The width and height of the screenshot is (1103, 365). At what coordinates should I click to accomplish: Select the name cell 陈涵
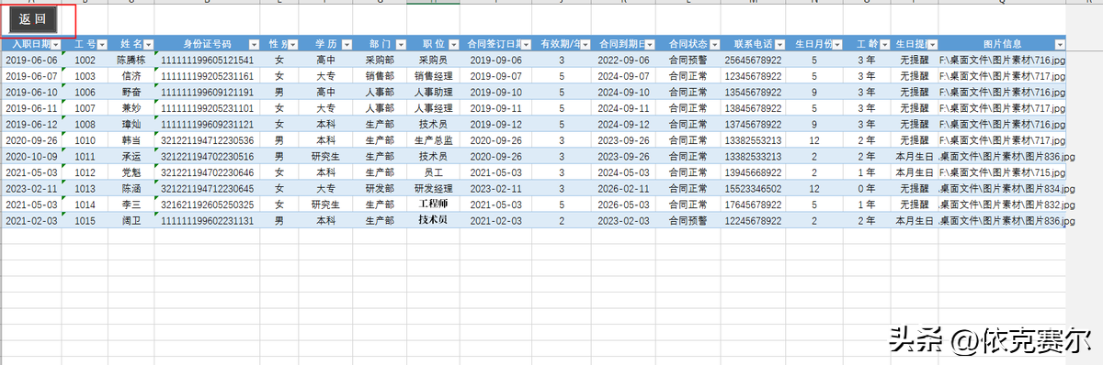[132, 188]
